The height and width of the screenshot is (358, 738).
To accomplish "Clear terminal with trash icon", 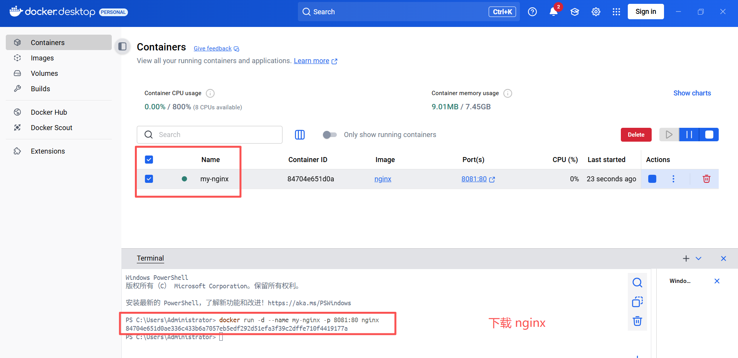I will (x=637, y=321).
